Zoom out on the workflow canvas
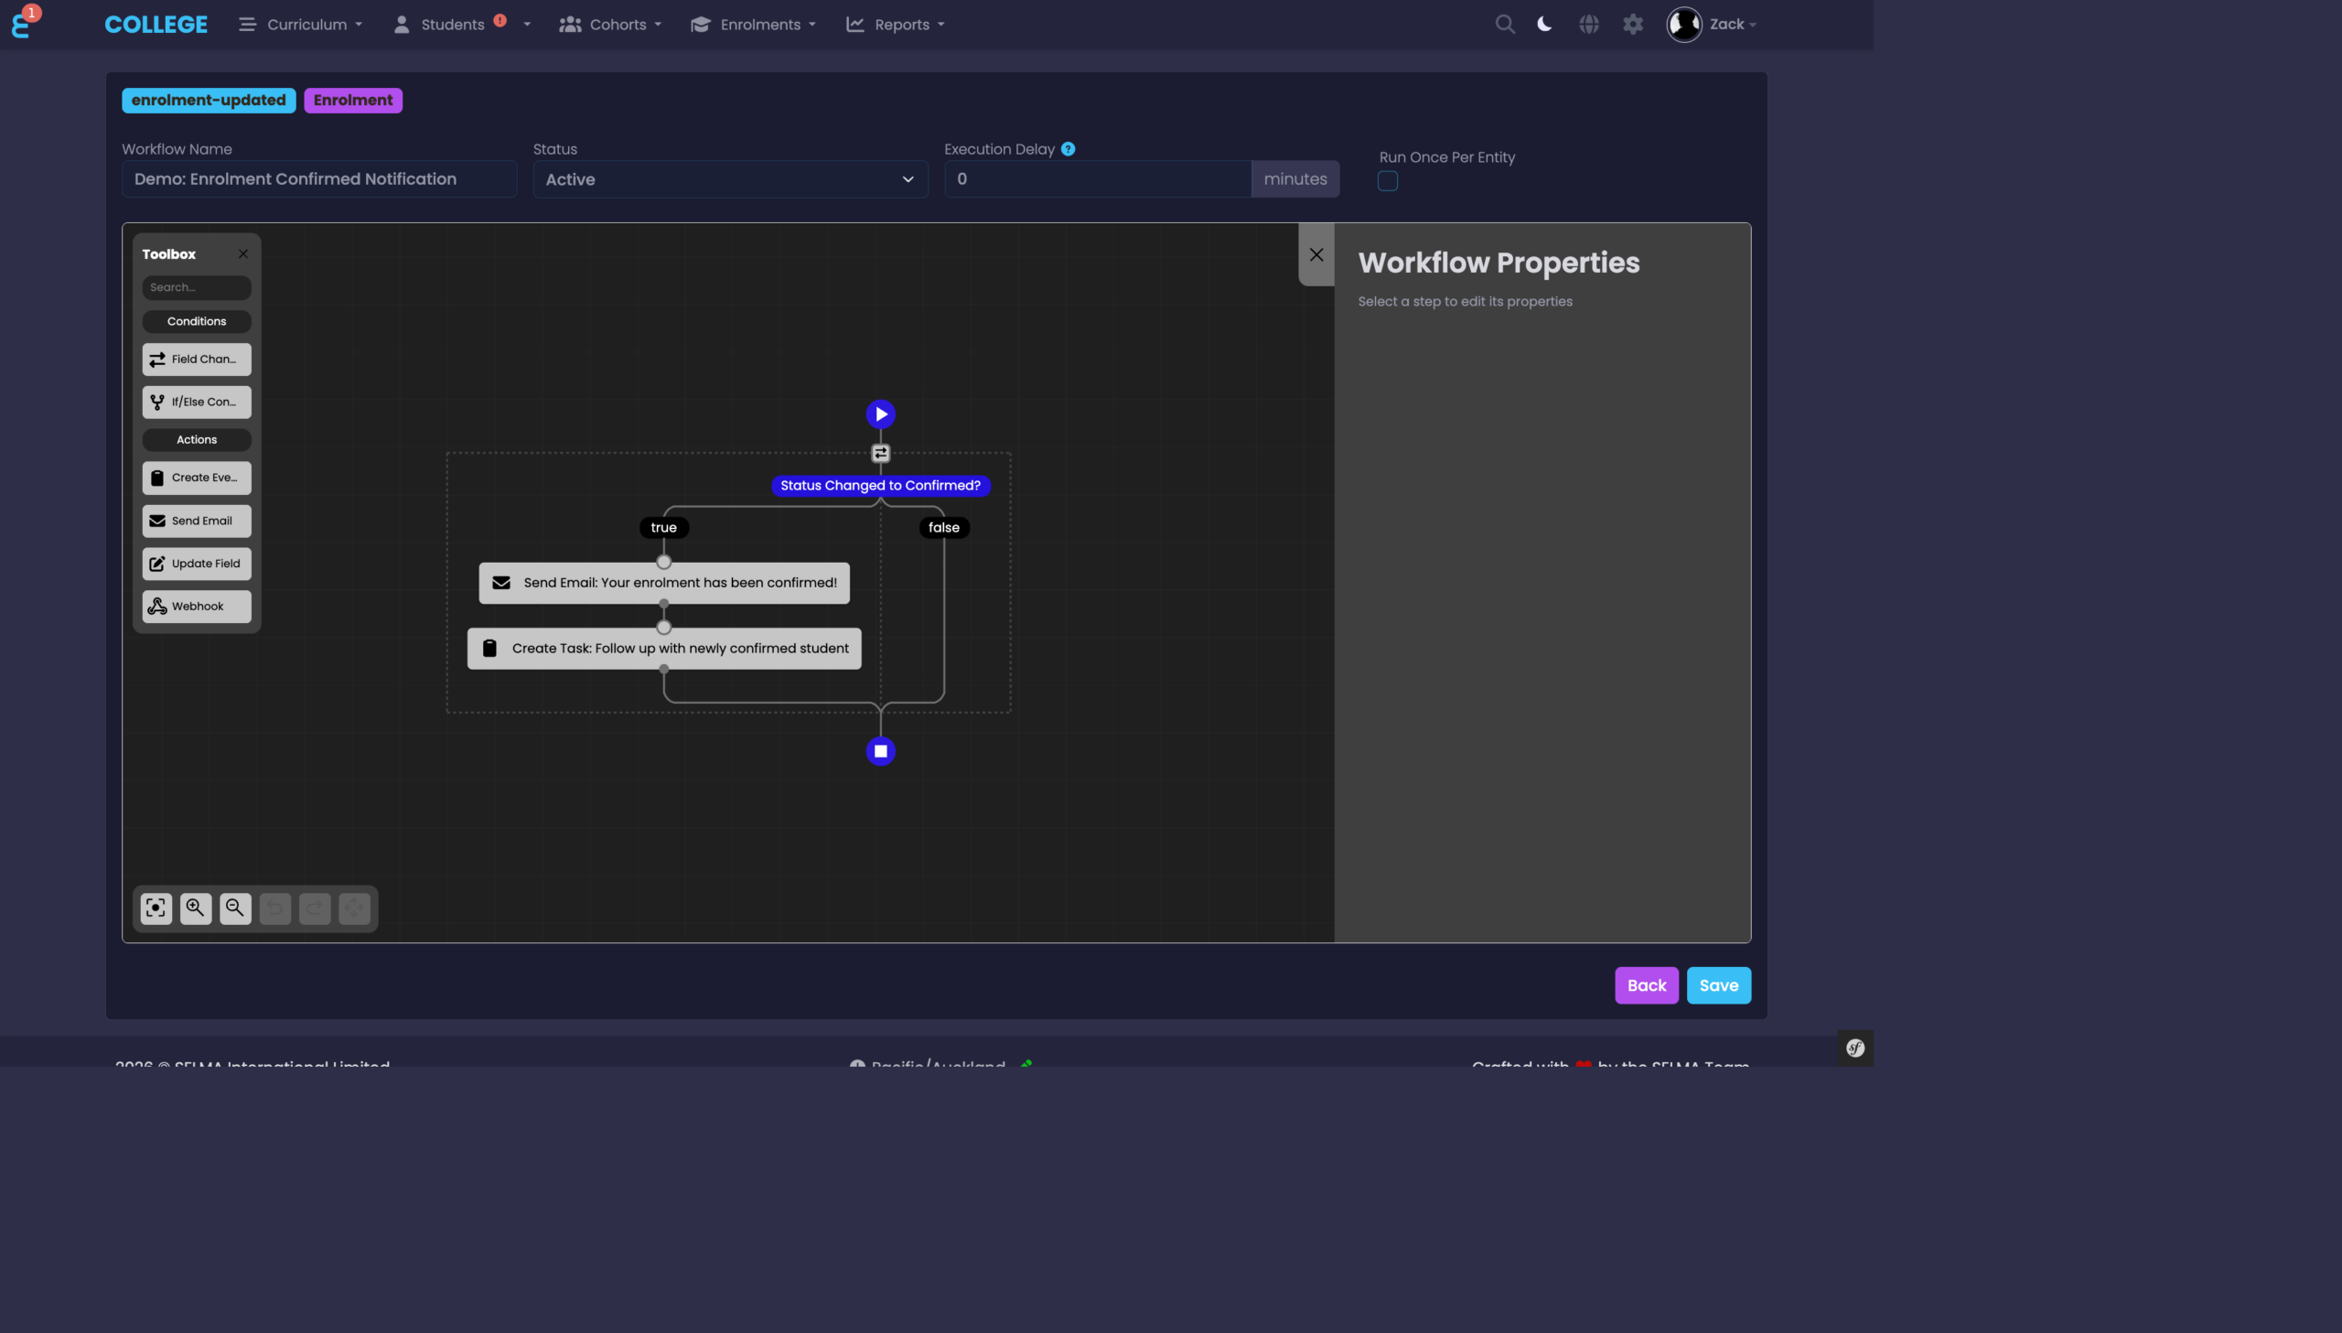Image resolution: width=2342 pixels, height=1333 pixels. point(235,908)
